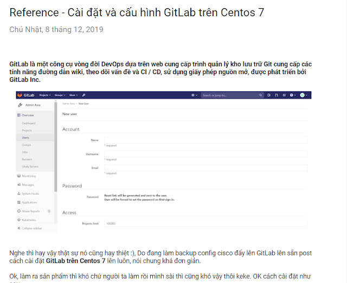Select Overview in the sidebar
The height and width of the screenshot is (283, 347).
point(28,115)
